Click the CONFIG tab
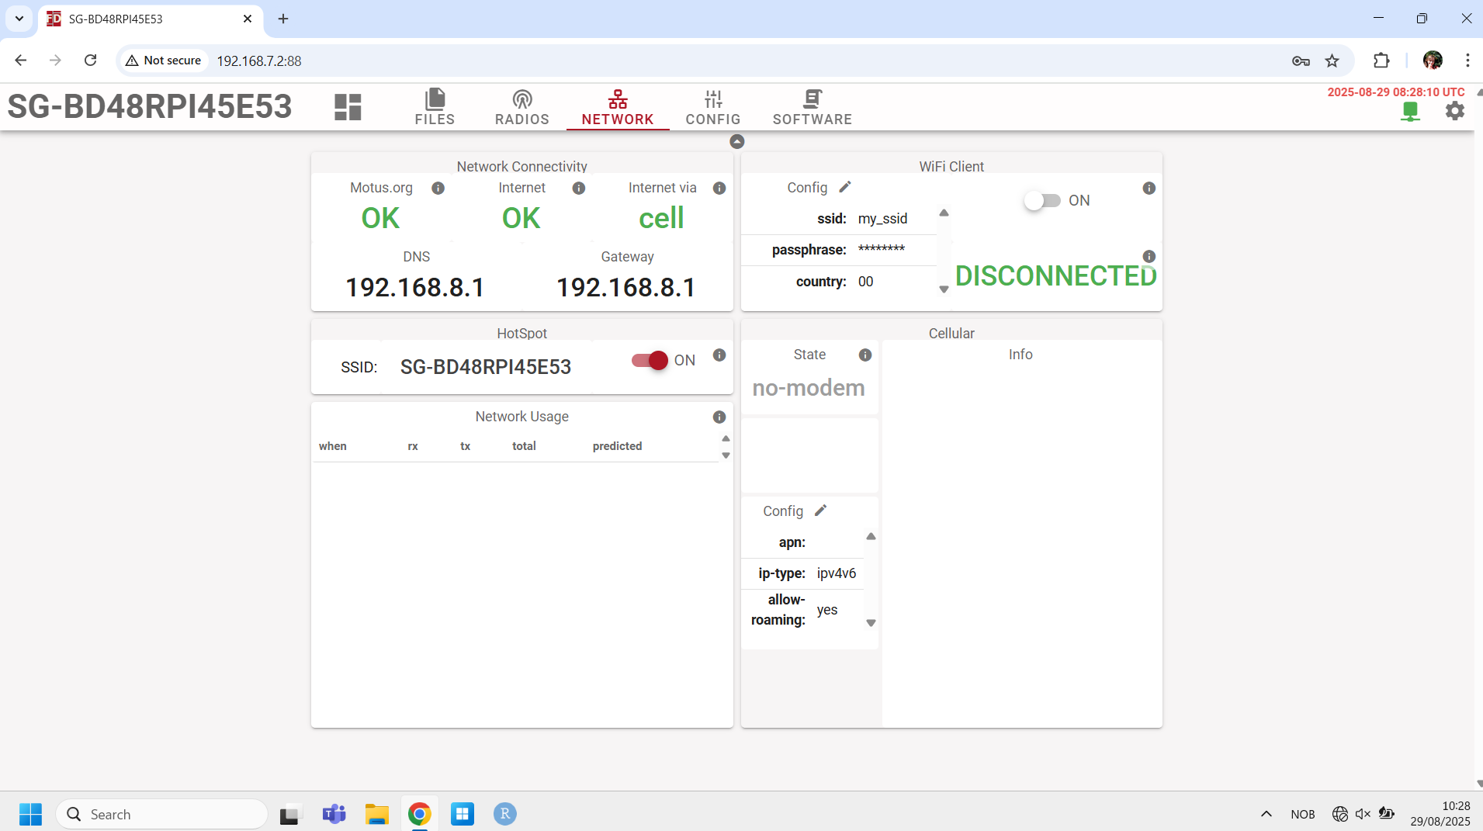 [712, 107]
